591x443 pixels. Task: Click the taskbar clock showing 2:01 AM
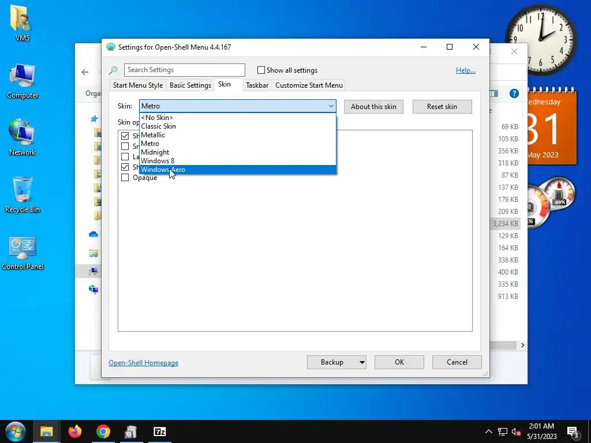point(541,431)
